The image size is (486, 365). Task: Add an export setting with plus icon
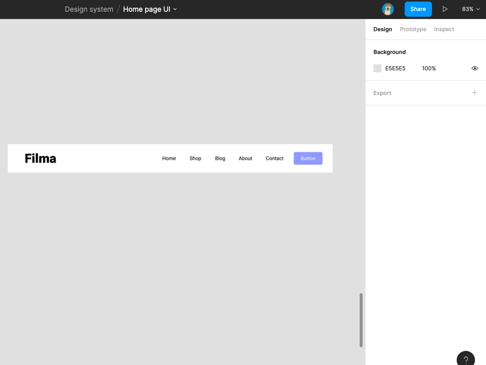474,93
